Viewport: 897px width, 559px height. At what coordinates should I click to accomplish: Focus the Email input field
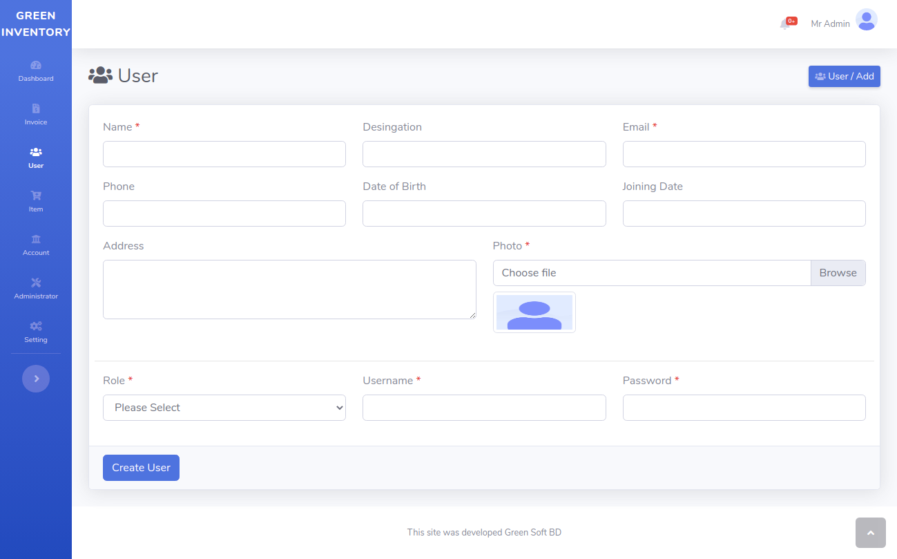click(x=744, y=154)
